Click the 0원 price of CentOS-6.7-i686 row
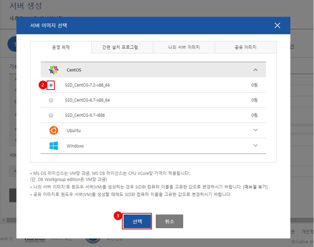Image resolution: width=314 pixels, height=247 pixels. click(254, 115)
